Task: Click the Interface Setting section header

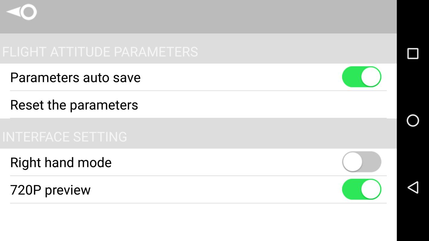Action: (65, 136)
